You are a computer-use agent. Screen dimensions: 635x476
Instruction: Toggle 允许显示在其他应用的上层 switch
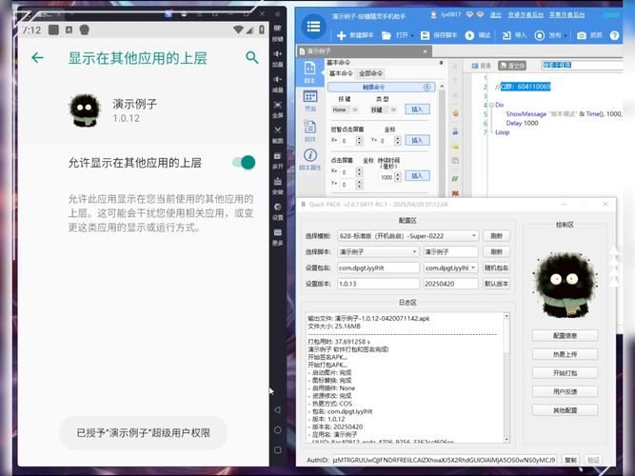tap(244, 163)
